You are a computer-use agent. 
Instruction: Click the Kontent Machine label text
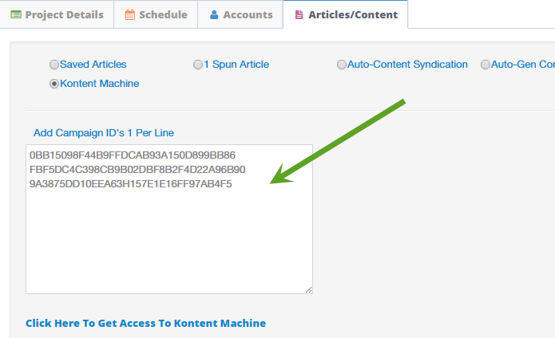(100, 84)
